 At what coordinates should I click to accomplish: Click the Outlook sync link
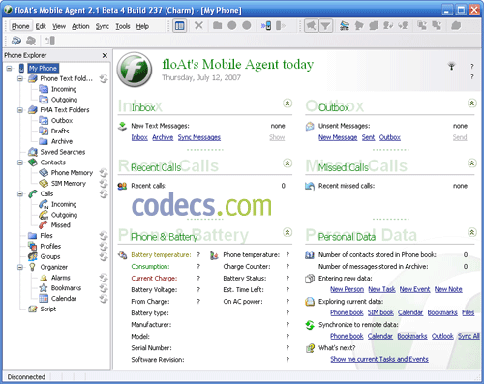point(442,336)
